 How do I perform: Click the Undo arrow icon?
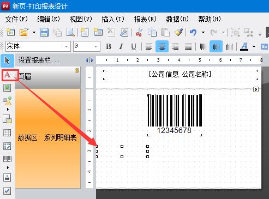pyautogui.click(x=193, y=32)
